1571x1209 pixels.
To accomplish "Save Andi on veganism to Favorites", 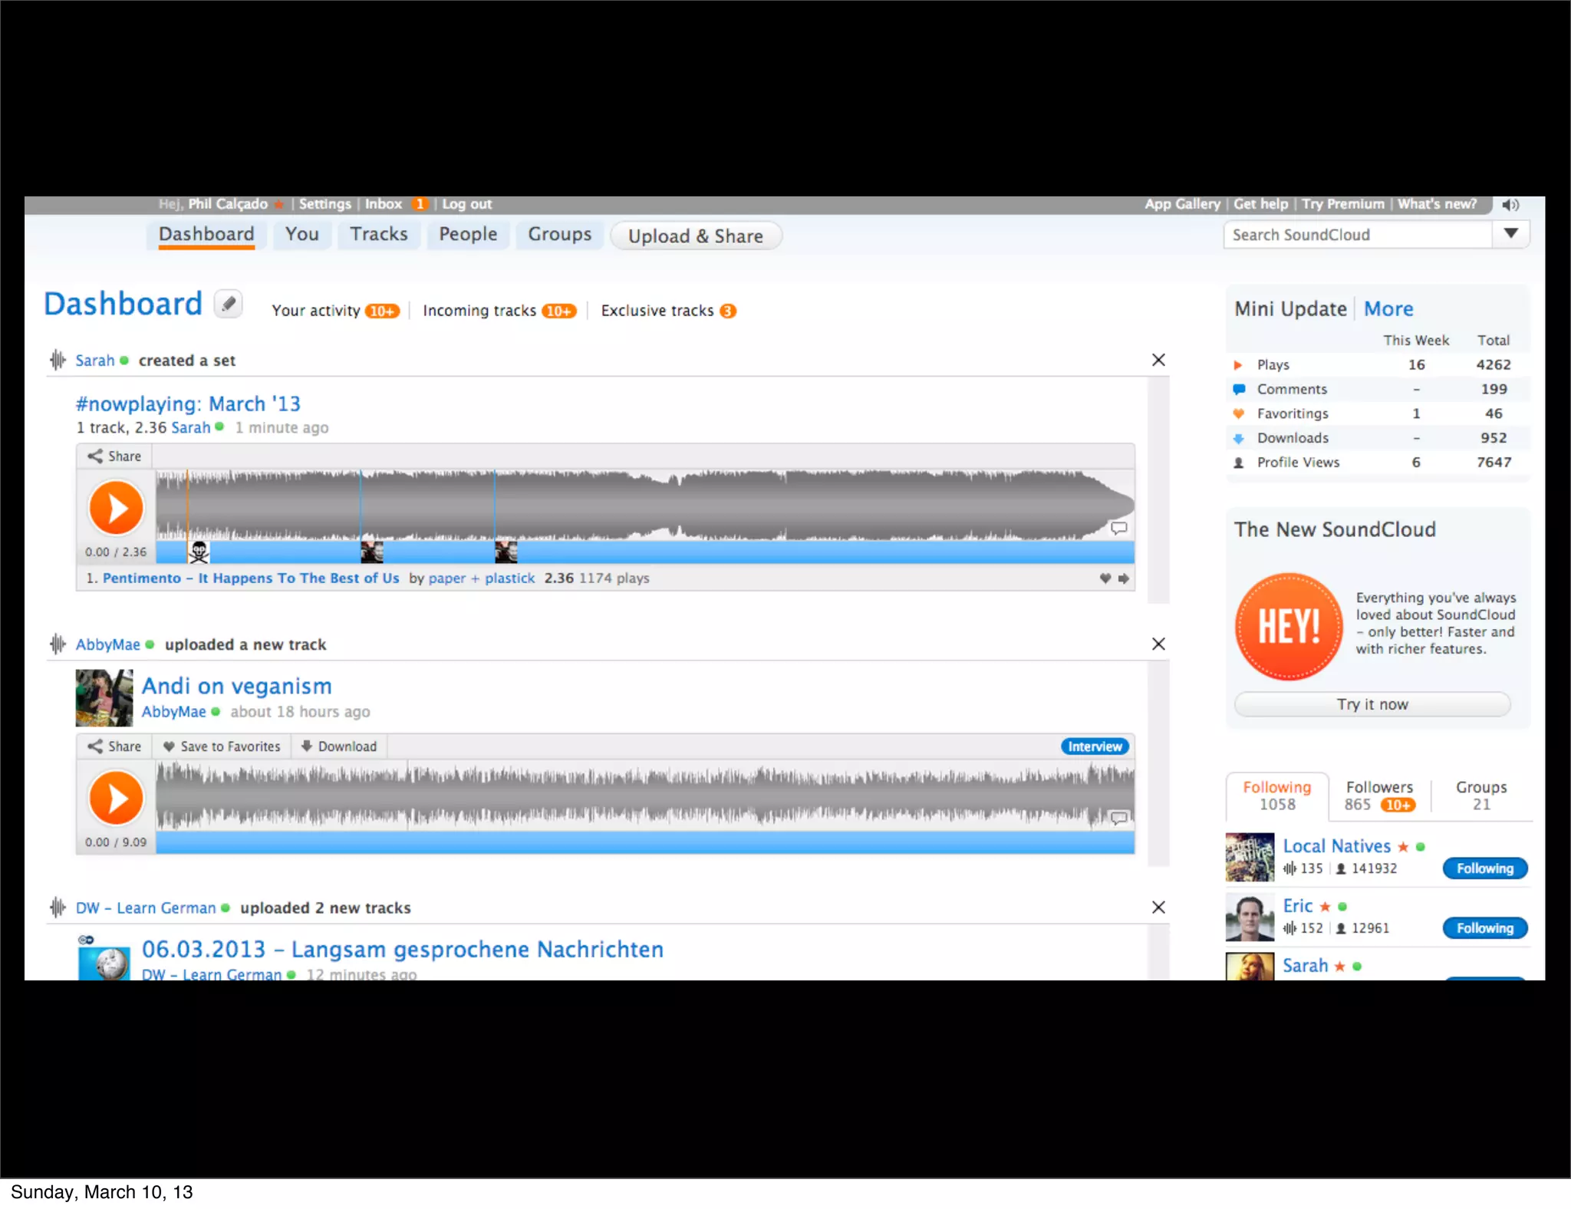I will 222,746.
